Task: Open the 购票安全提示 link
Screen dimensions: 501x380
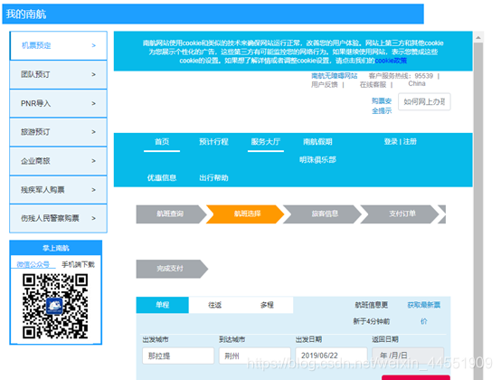Action: coord(382,106)
